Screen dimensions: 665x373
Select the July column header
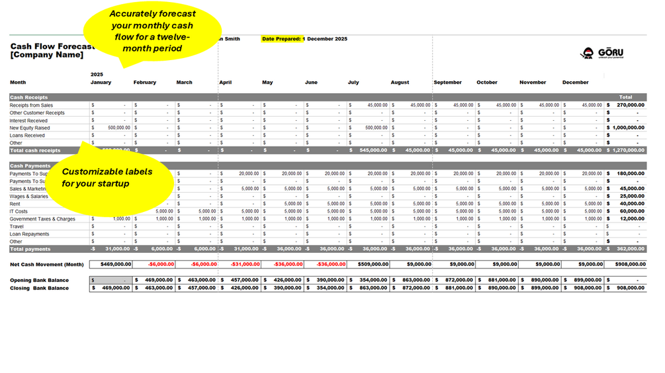pos(353,83)
